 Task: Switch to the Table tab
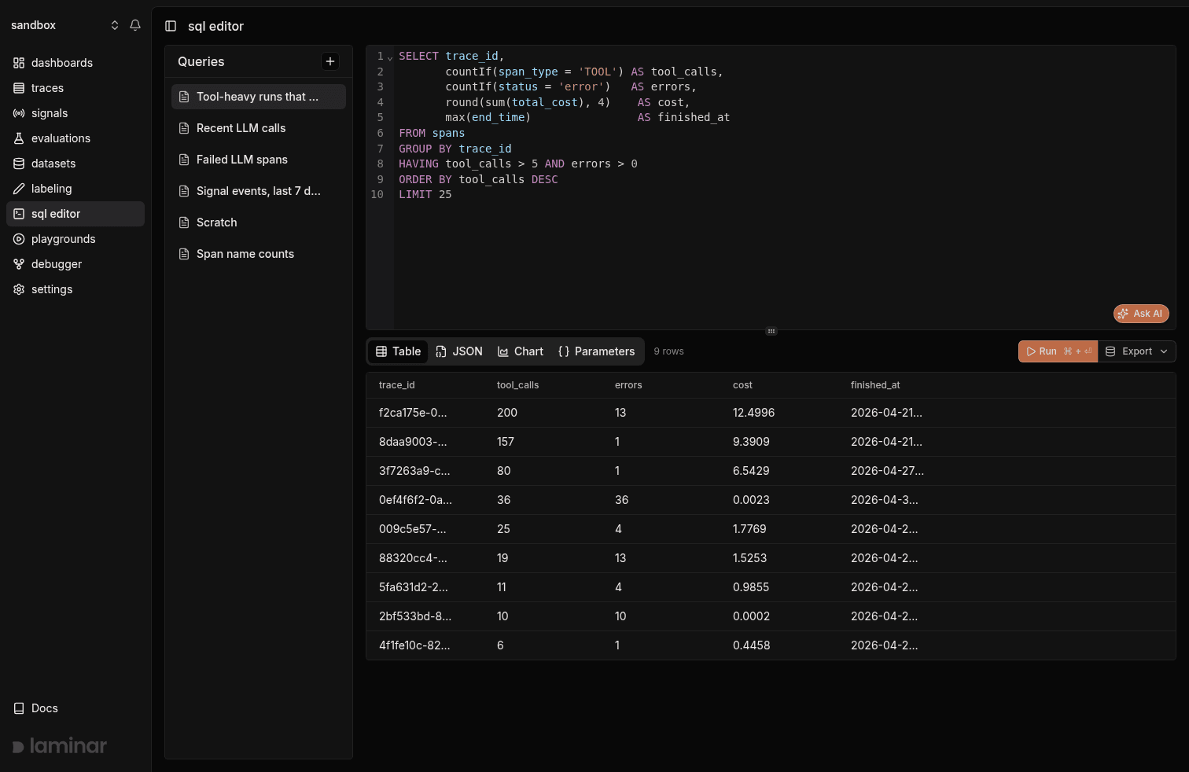[x=399, y=351]
